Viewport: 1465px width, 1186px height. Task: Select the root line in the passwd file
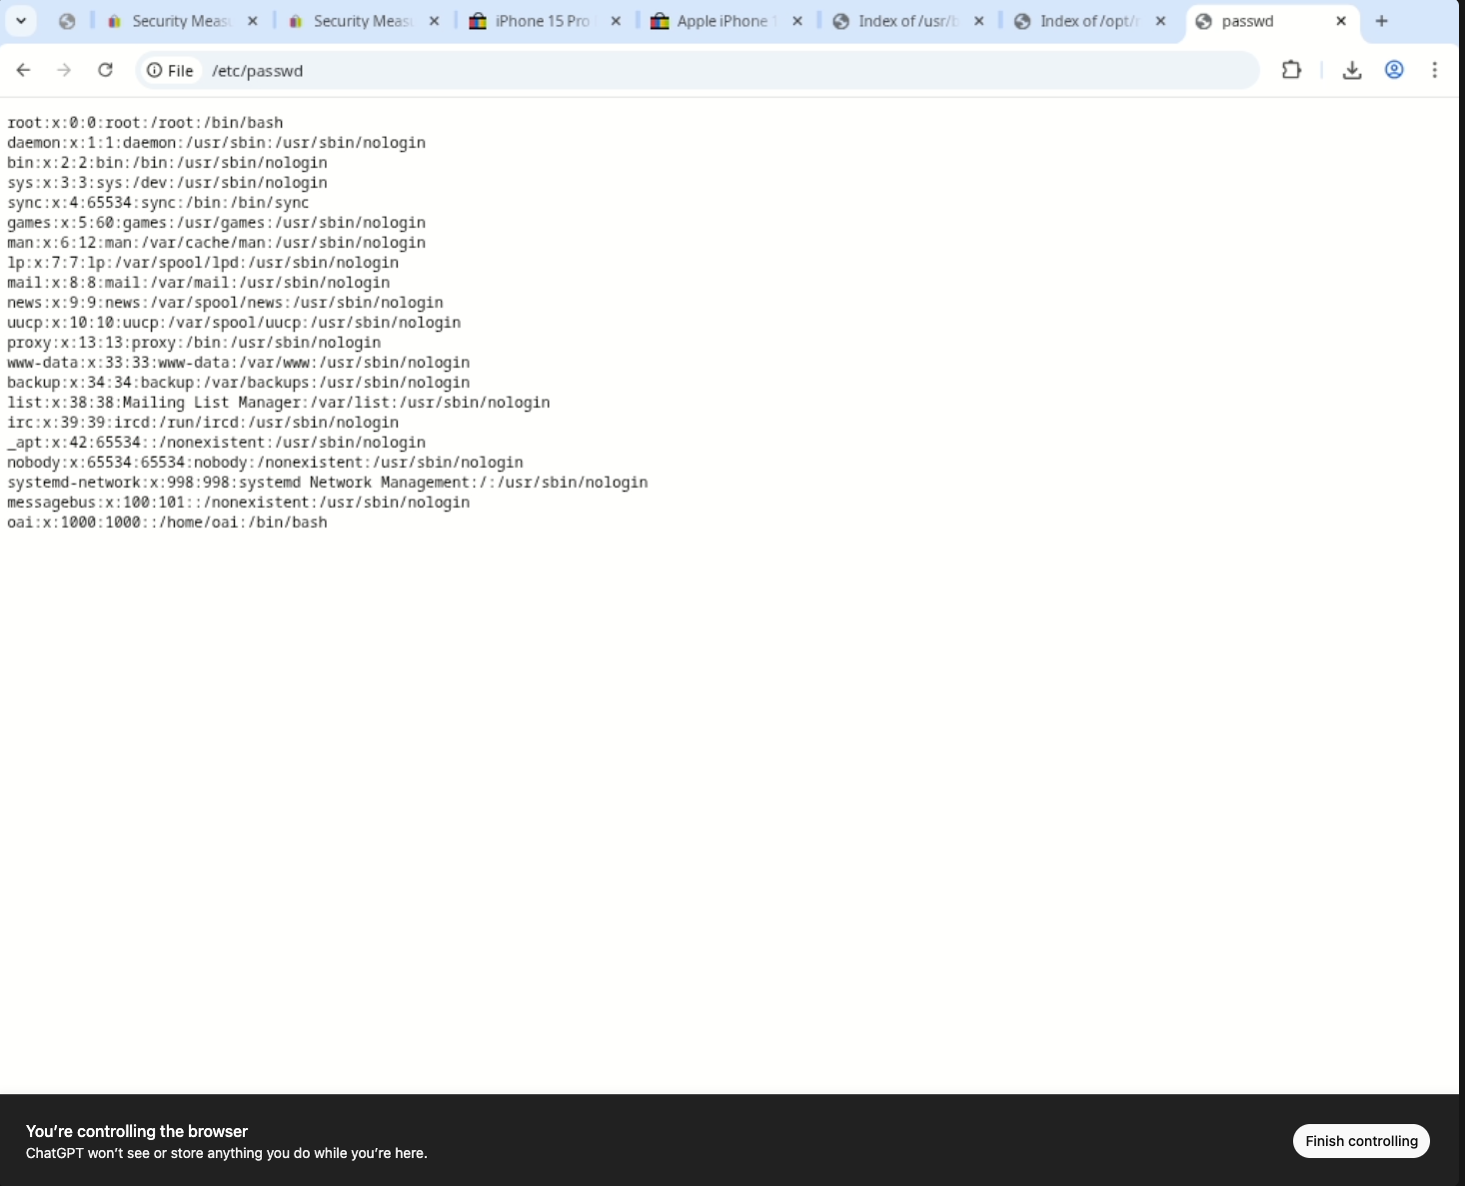145,122
